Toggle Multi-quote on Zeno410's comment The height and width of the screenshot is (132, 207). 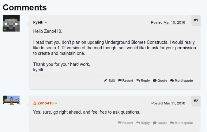click(181, 123)
